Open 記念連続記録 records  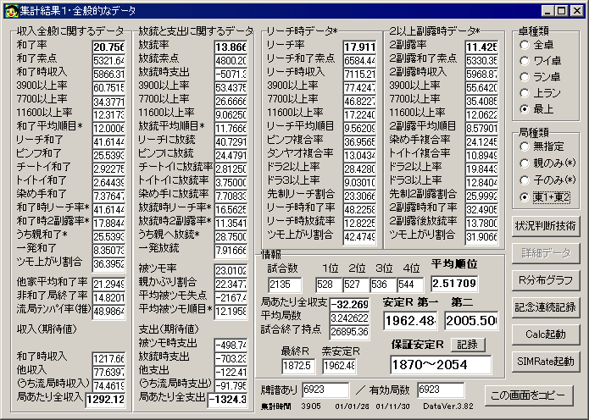546,307
